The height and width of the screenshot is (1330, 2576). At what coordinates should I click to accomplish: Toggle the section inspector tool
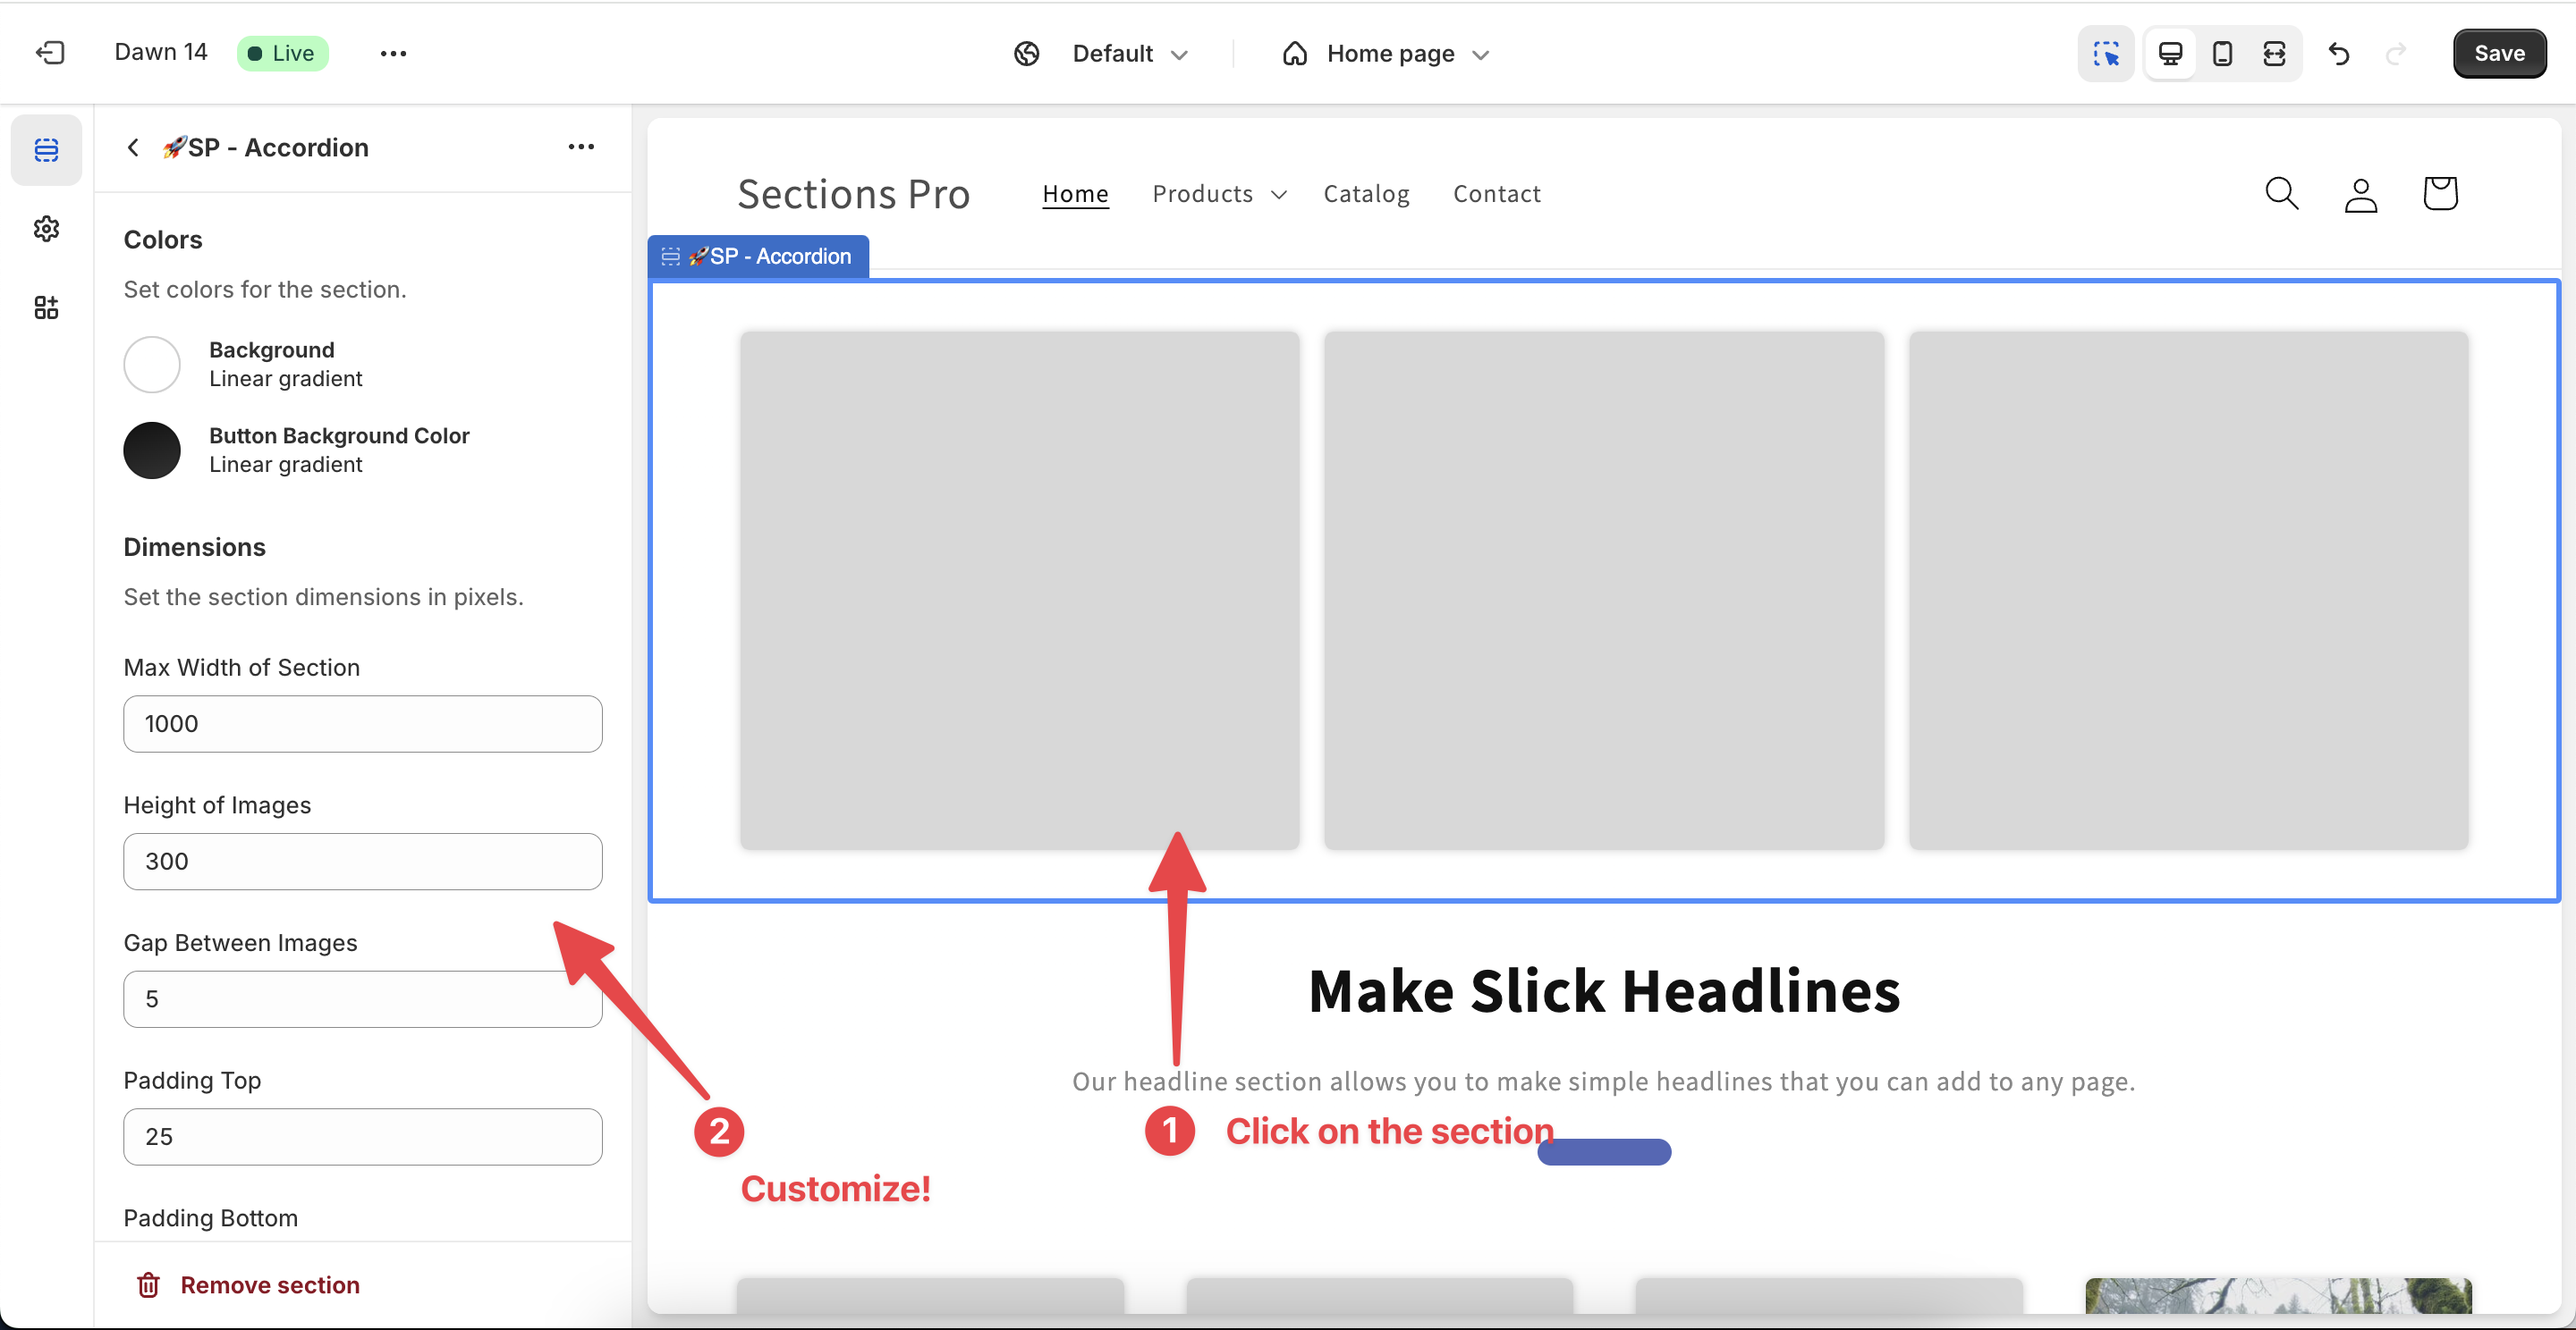pyautogui.click(x=2106, y=54)
